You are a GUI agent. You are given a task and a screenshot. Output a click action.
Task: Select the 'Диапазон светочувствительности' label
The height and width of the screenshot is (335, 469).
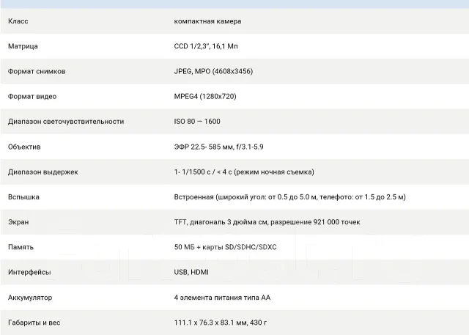coord(66,122)
